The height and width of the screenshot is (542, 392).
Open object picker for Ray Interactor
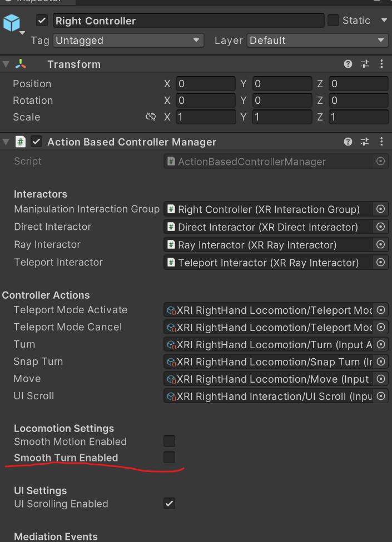381,245
